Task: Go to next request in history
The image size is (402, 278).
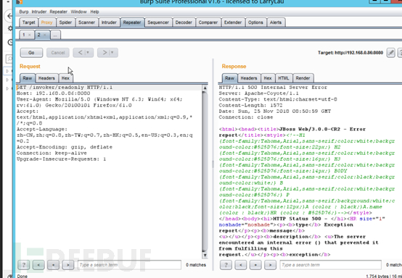Action: (104, 53)
